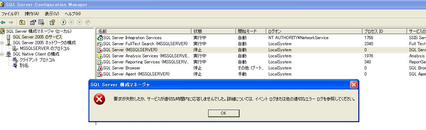Select SQL Server Integration Services row name

pos(132,38)
